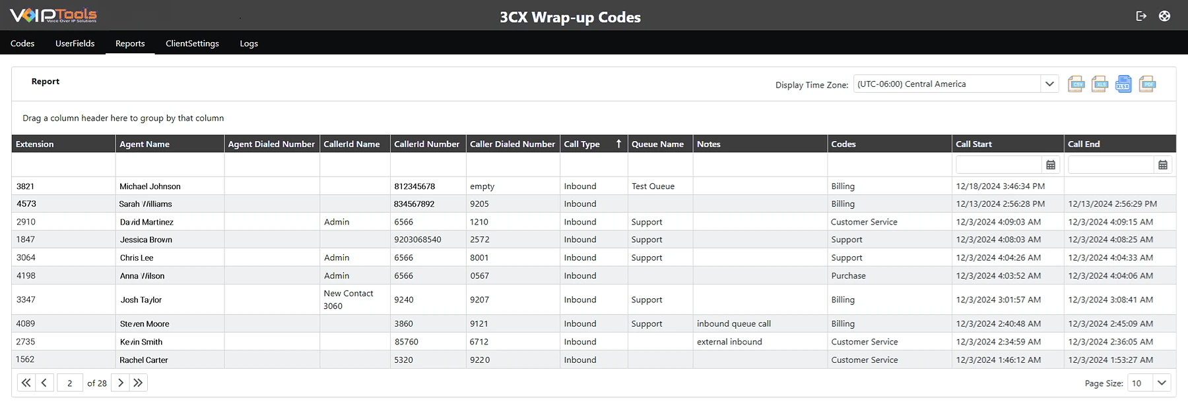Click the Codes filter cell
Viewport: 1188px width, 407px height.
(x=890, y=165)
